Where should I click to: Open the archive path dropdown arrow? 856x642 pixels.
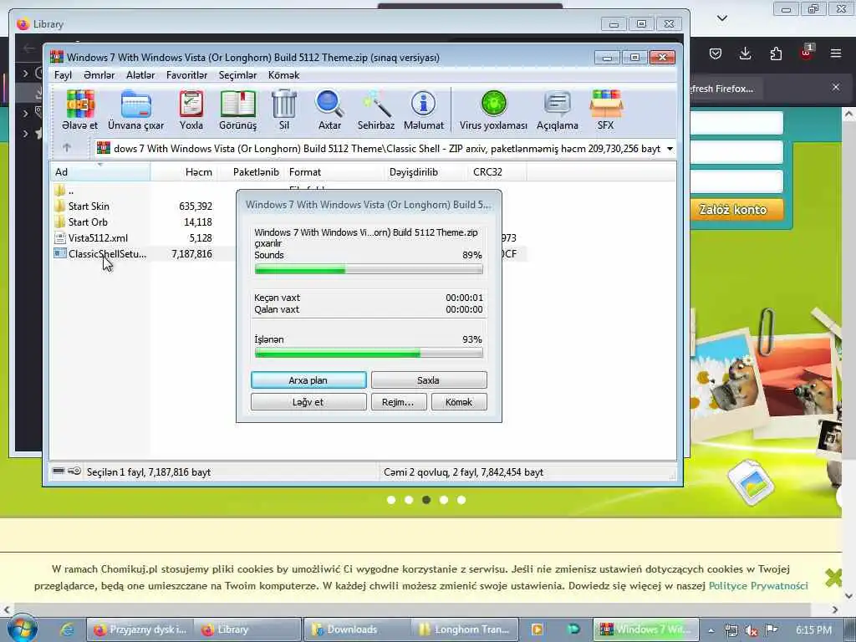tap(670, 149)
